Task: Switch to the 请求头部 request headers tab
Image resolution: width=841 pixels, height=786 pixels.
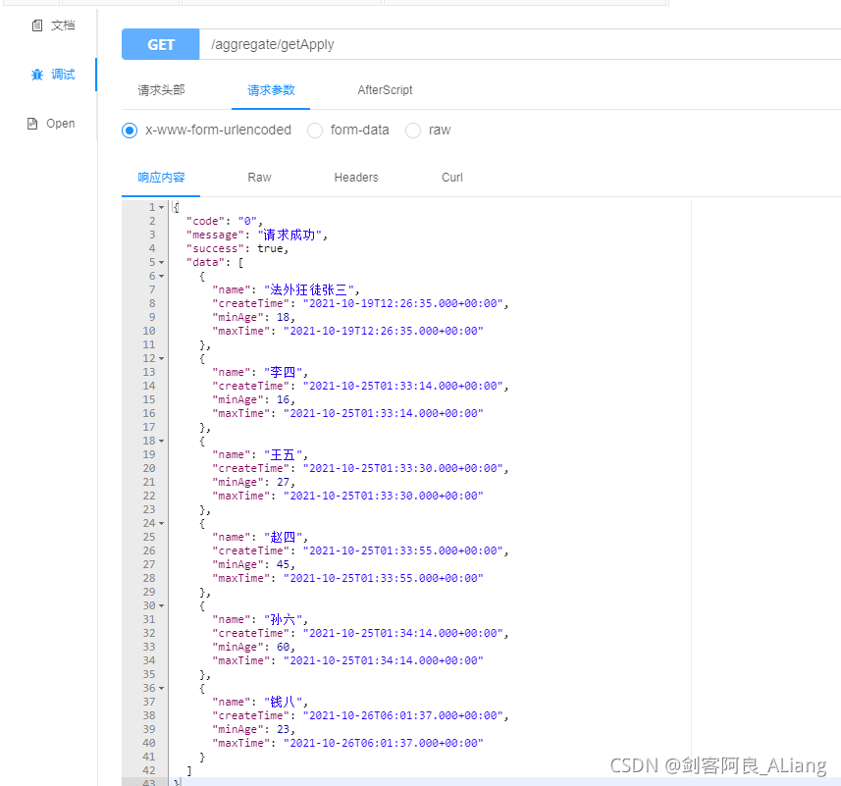Action: pos(160,89)
